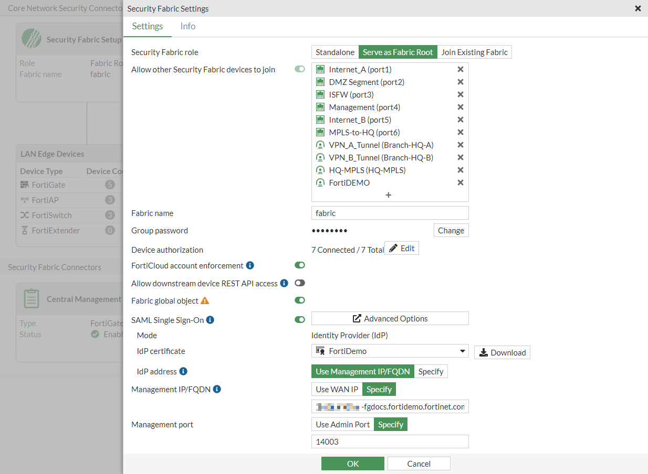The width and height of the screenshot is (648, 474).
Task: Select Standalone as the Security Fabric role
Action: 335,52
